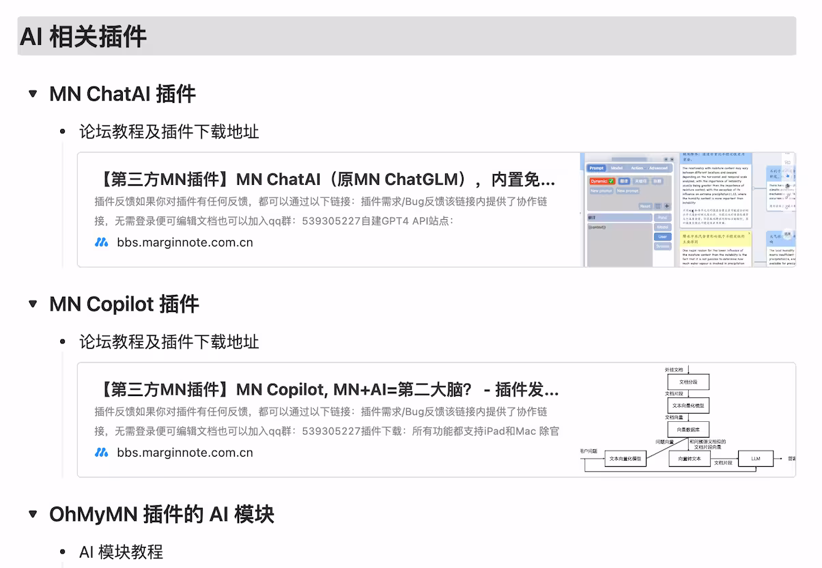Viewport: 822px width, 568px height.
Task: Click the MN ChatAI 插件 heading text
Action: (x=122, y=94)
